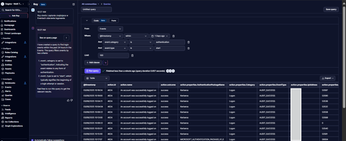Toggle Automatically follow suggestions checkbox
The height and width of the screenshot is (141, 346).
pos(32,140)
